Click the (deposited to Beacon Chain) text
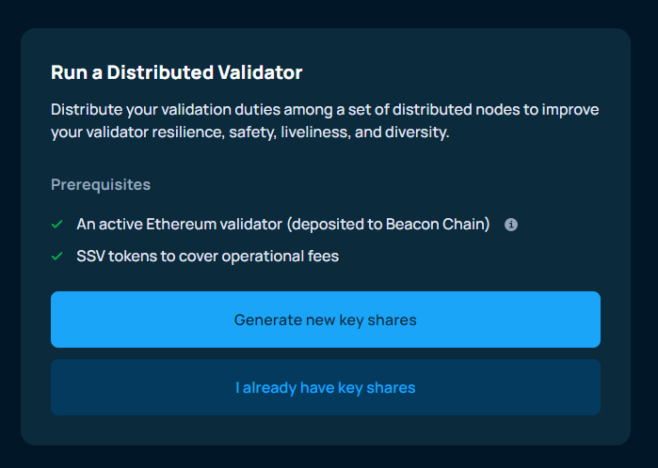Viewport: 658px width, 468px height. coord(388,225)
